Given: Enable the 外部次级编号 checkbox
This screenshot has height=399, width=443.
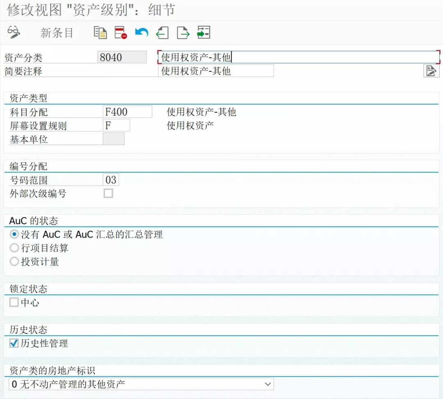Looking at the screenshot, I should pyautogui.click(x=108, y=193).
